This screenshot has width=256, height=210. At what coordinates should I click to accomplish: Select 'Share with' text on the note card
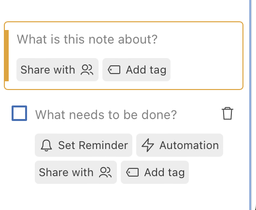click(x=48, y=70)
